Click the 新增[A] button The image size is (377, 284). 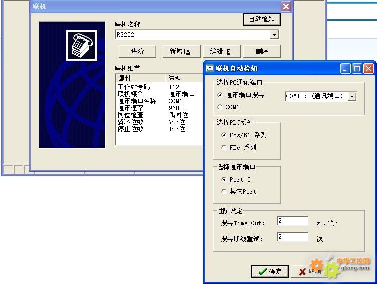tap(181, 51)
